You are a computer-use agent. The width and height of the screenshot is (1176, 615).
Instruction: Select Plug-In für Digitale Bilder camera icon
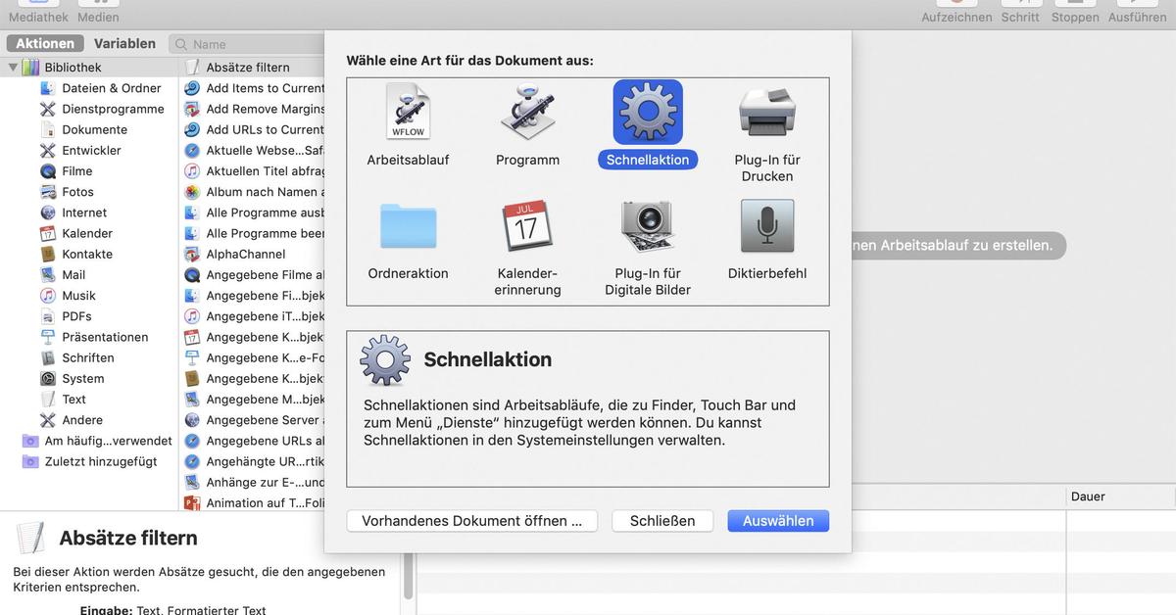point(647,226)
